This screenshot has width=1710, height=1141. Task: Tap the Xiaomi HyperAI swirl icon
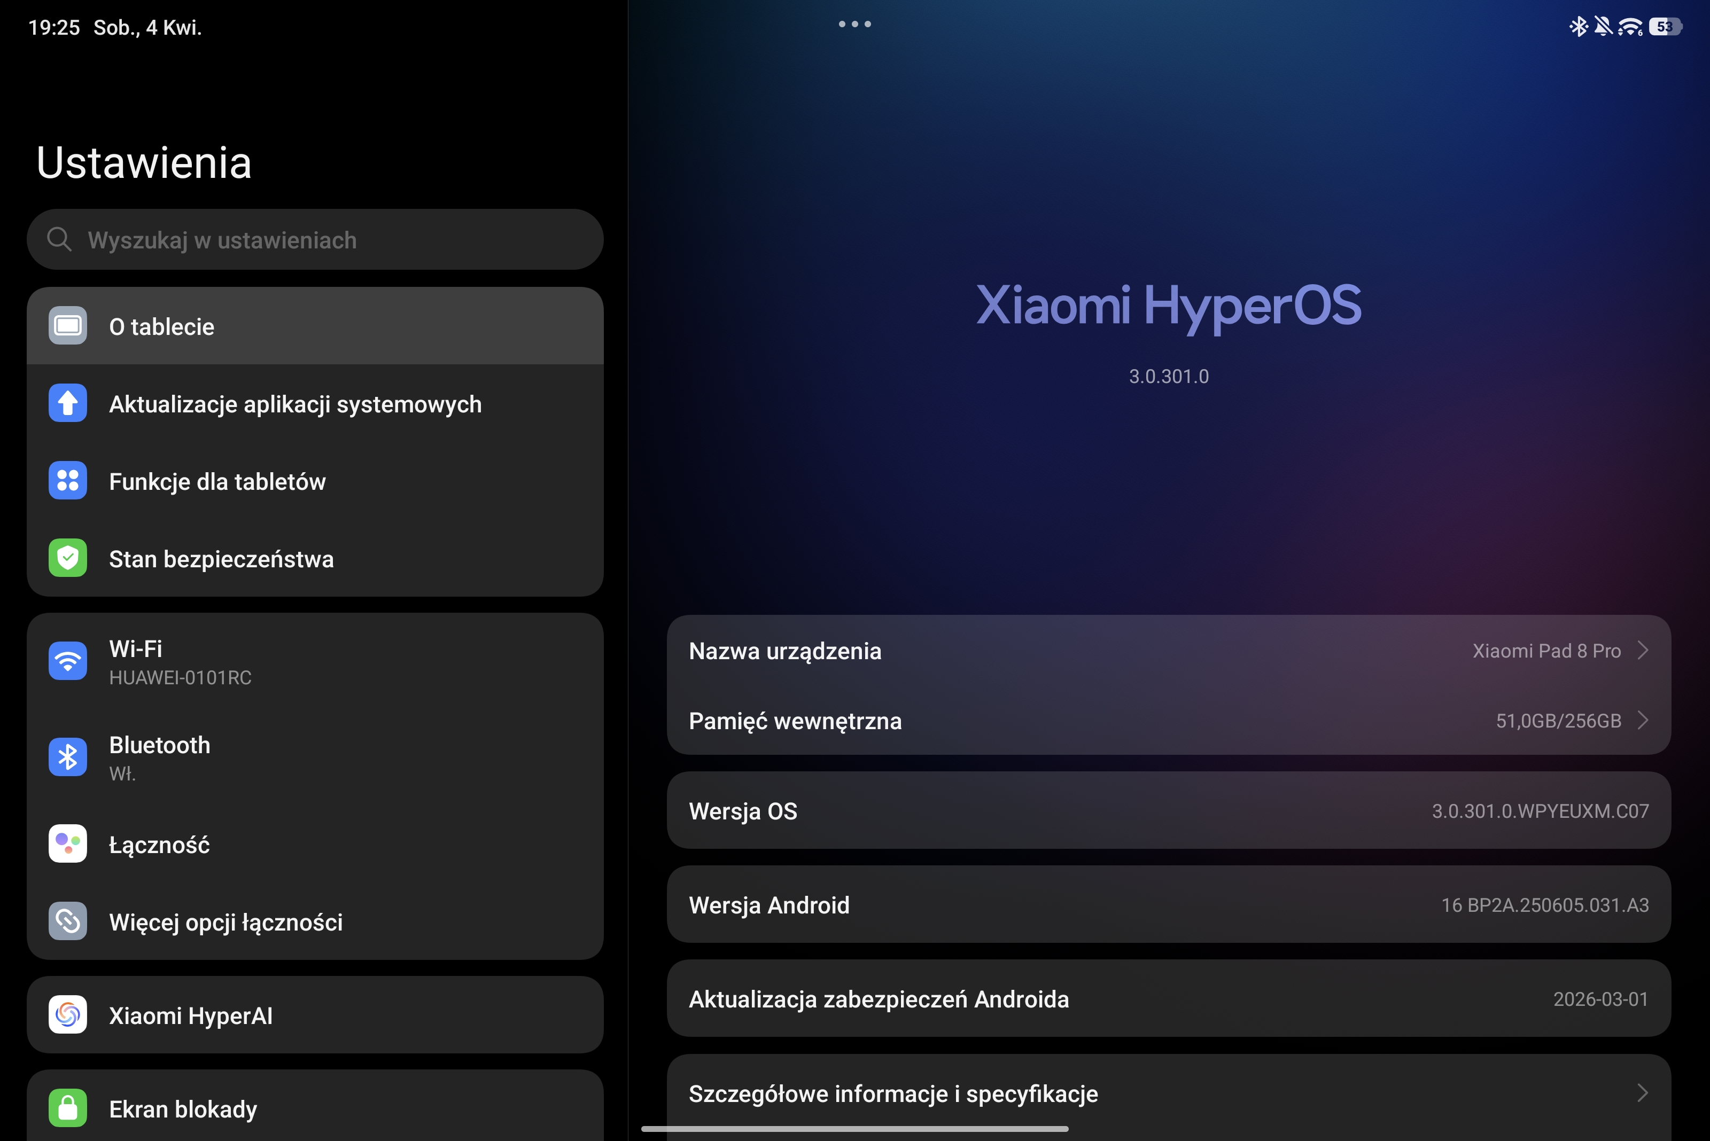(x=68, y=1015)
